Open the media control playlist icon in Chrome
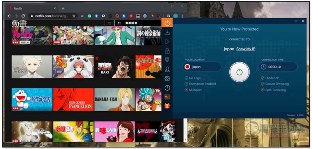Viewport: 312px width, 149px height. [168, 16]
